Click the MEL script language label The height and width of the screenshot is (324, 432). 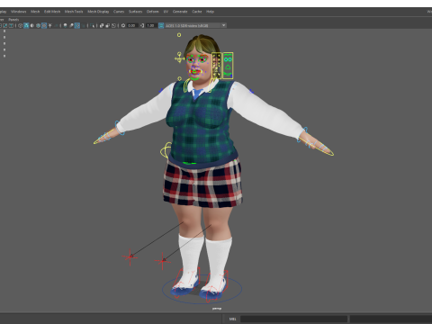pos(232,319)
